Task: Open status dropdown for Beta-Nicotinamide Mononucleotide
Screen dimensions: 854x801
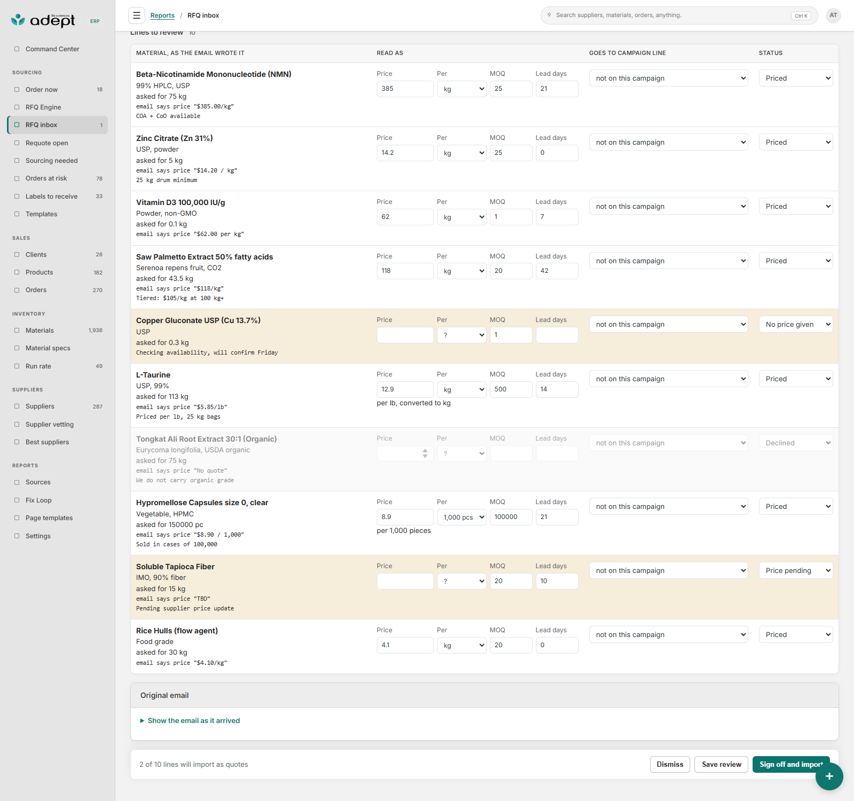Action: pyautogui.click(x=796, y=78)
